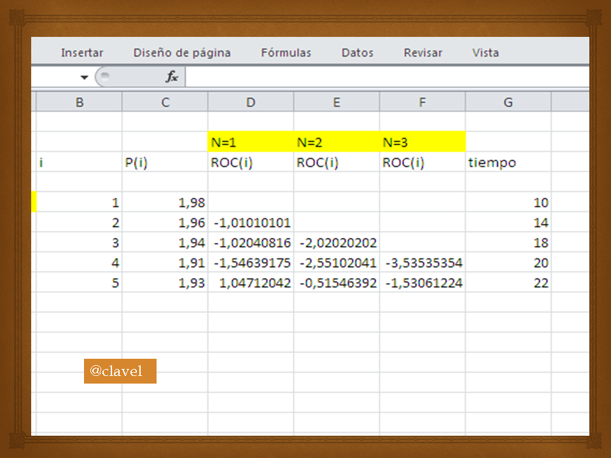611x458 pixels.
Task: Select the Datos ribbon tab
Action: coord(357,53)
